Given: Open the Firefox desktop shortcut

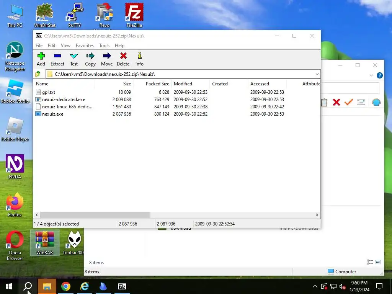Looking at the screenshot, I should (x=15, y=205).
